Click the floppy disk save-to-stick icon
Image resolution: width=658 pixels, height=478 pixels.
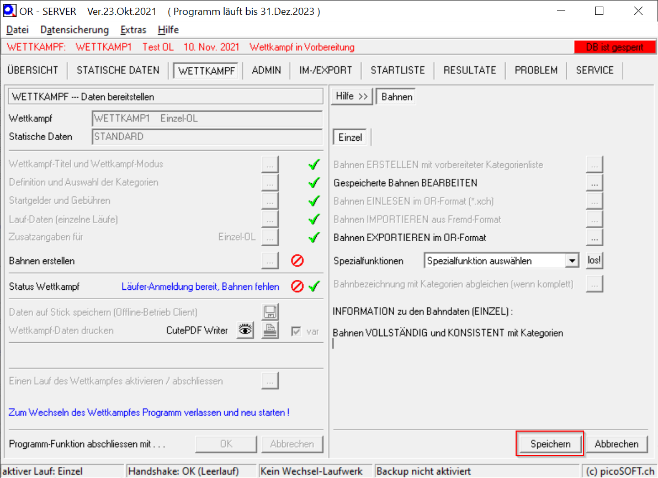pyautogui.click(x=270, y=312)
